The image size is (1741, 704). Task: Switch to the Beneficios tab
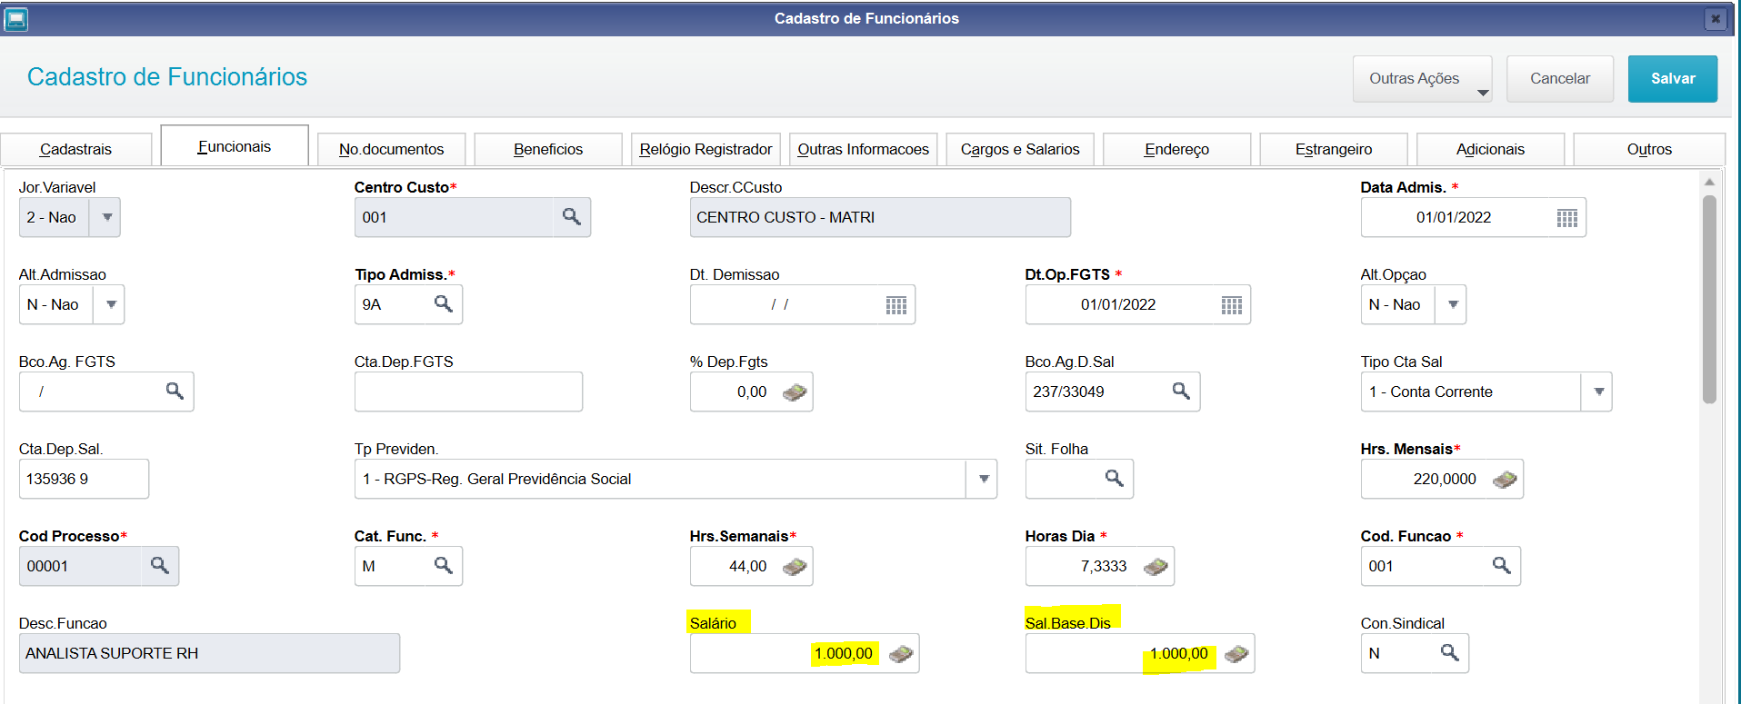coord(548,149)
